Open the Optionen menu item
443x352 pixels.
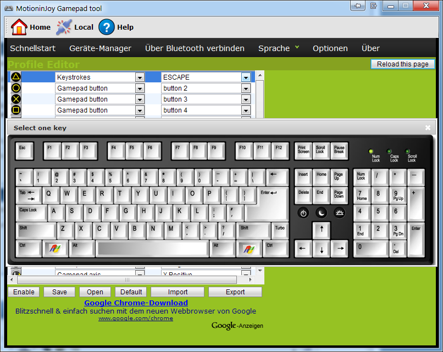(330, 48)
